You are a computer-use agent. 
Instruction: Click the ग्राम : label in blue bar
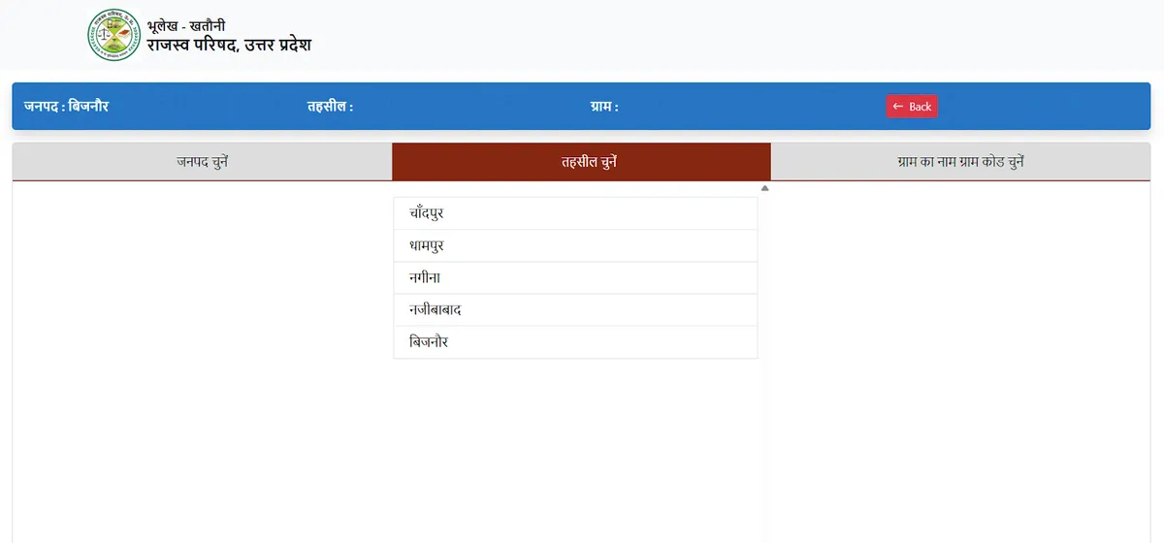(603, 107)
